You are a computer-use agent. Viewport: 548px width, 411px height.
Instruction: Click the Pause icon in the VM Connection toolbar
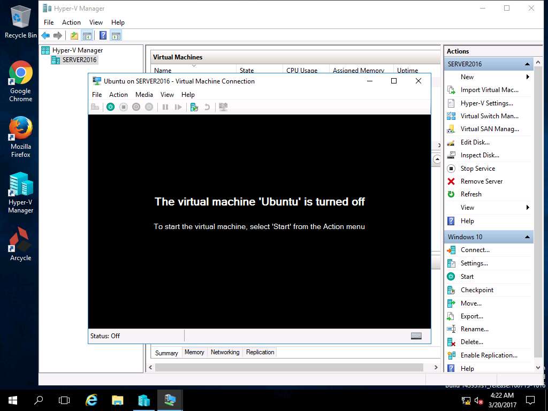[x=165, y=107]
